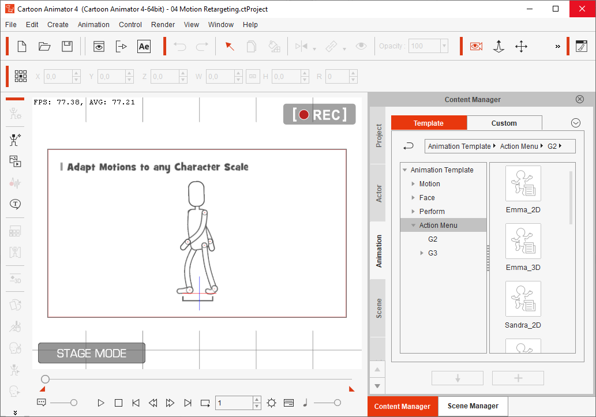Viewport: 596px width, 417px height.
Task: Open the Animation menu
Action: tap(93, 25)
